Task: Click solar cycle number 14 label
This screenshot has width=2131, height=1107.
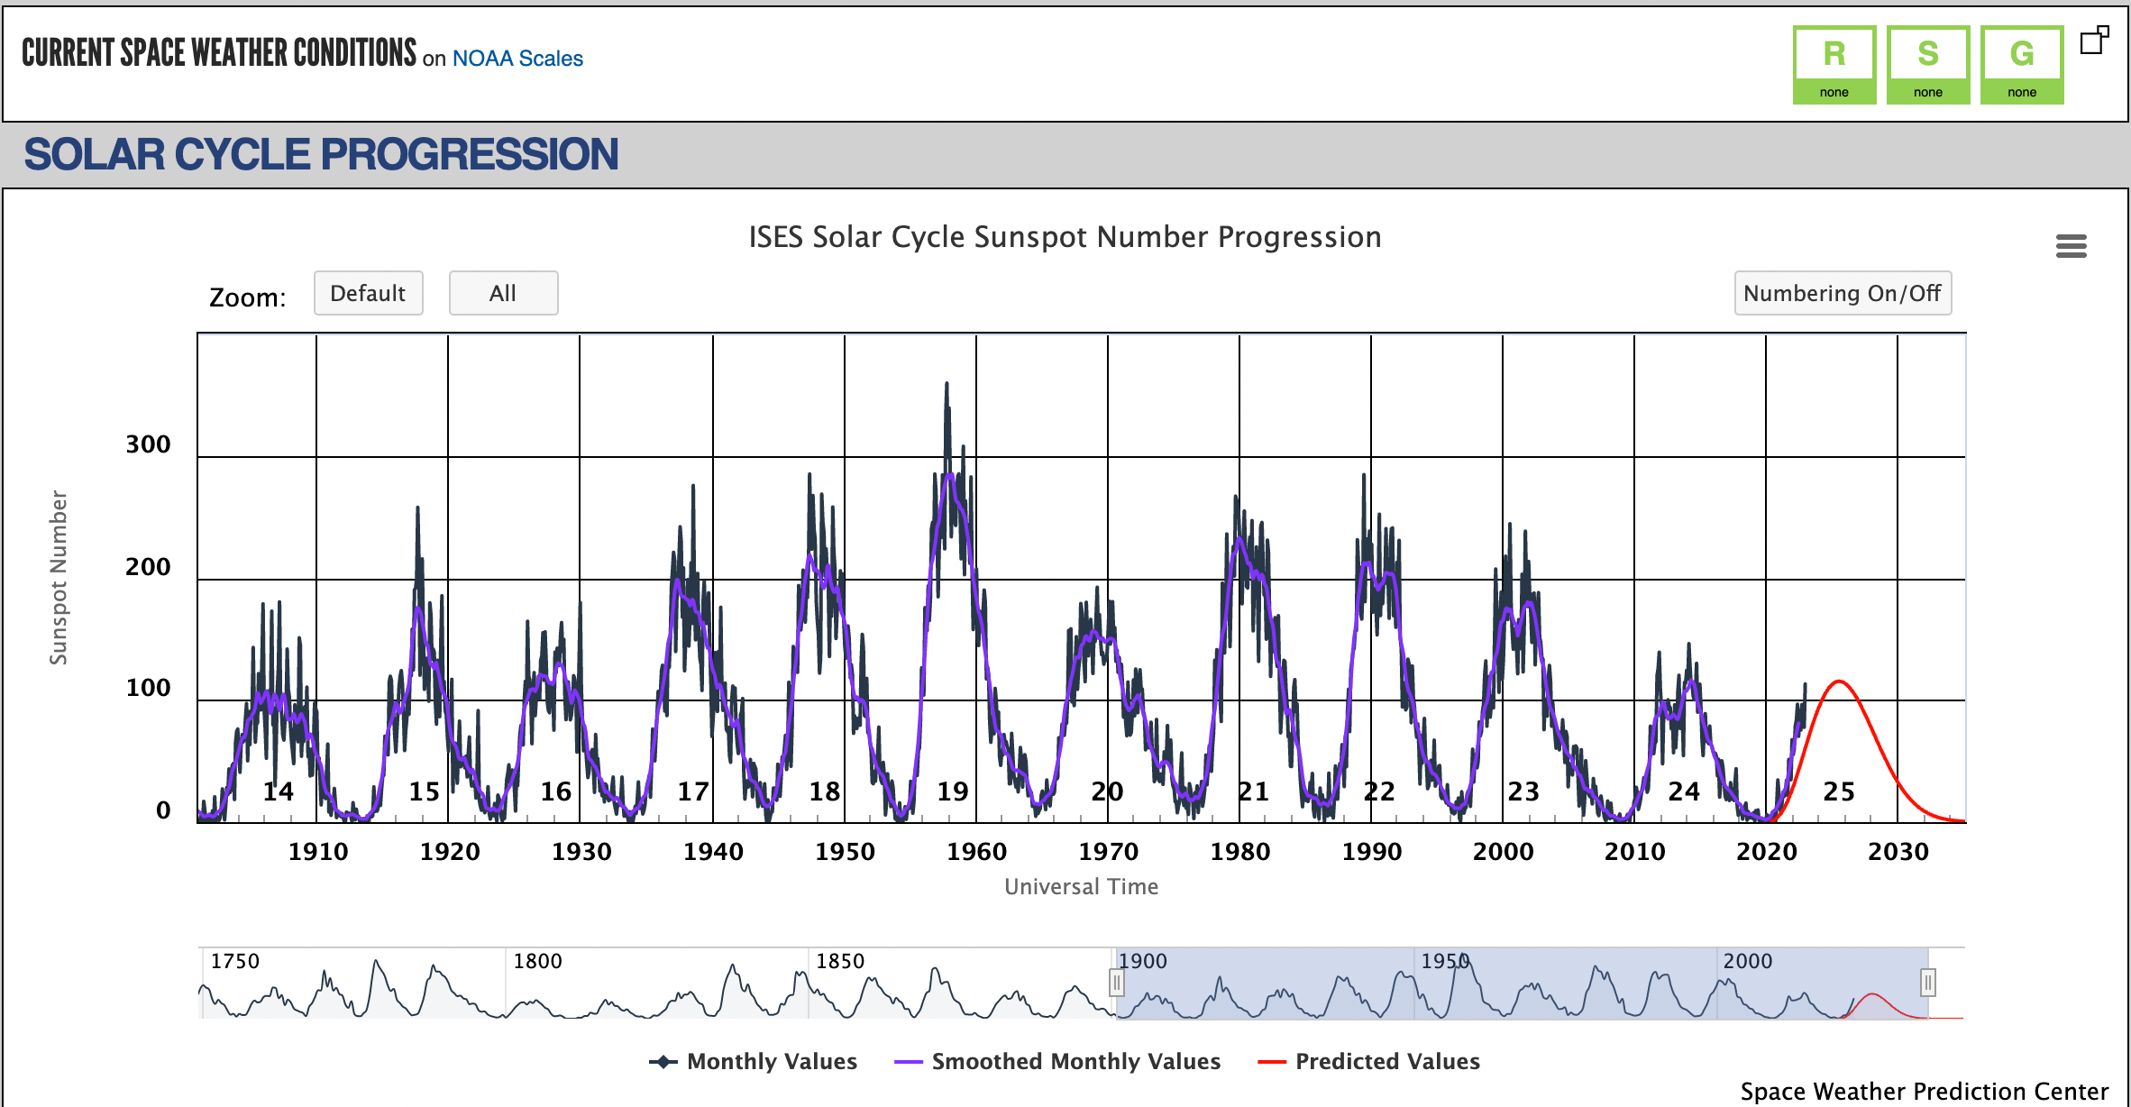Action: (278, 791)
